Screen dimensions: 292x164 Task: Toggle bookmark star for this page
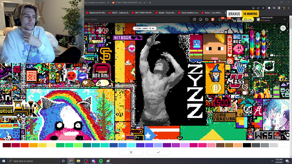click(x=263, y=8)
